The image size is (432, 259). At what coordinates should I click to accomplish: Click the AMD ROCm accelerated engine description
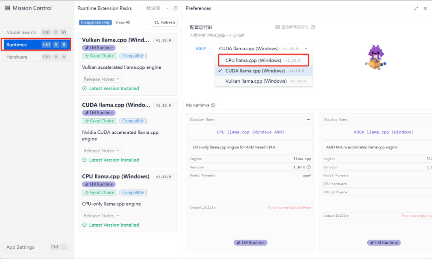(362, 147)
